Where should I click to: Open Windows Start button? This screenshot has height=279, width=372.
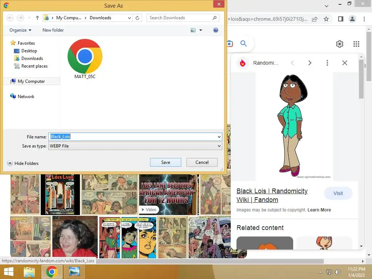point(9,272)
